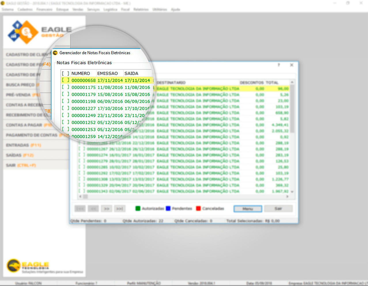The image size is (368, 286).
Task: Check the box for note 000001267
Action: (82, 149)
